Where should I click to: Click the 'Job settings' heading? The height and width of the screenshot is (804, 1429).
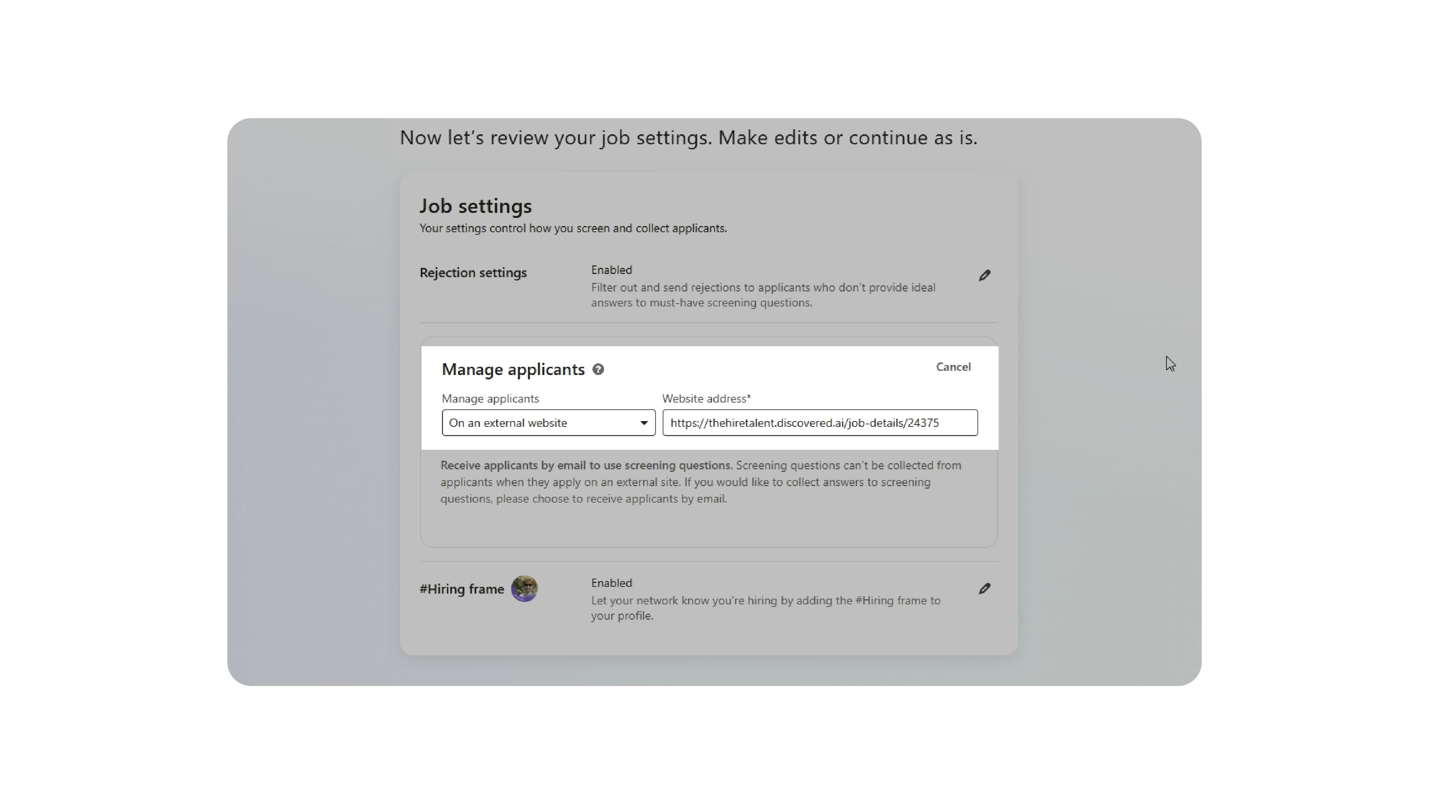[475, 206]
